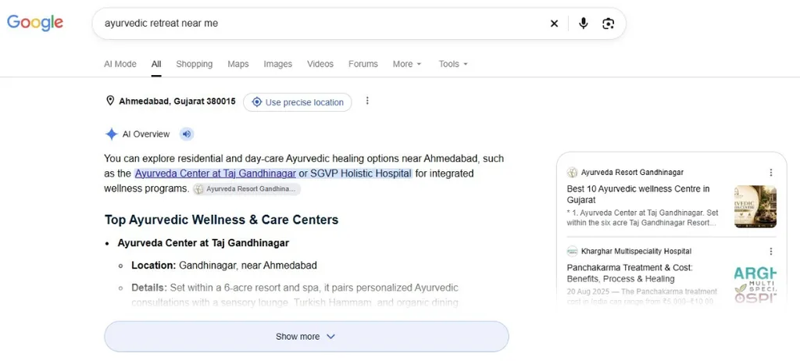The width and height of the screenshot is (800, 361).
Task: Switch to the Images tab
Action: click(x=278, y=64)
